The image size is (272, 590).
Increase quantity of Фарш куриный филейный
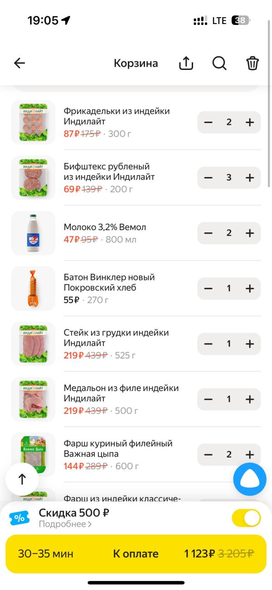coord(249,454)
